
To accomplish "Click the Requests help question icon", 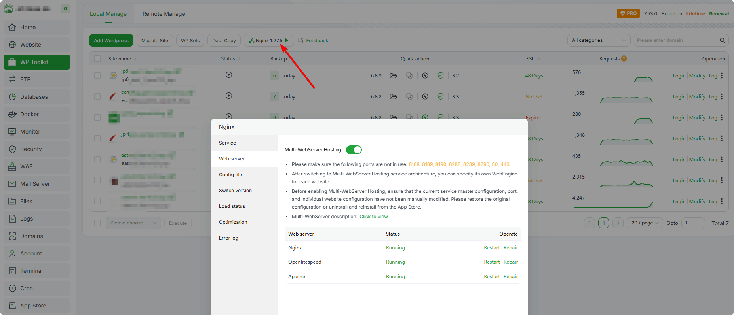I will (x=624, y=58).
